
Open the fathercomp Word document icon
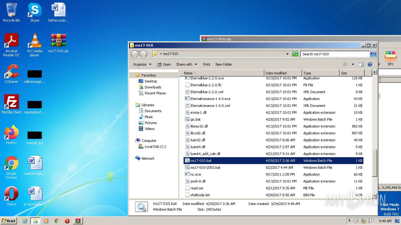coord(58,12)
